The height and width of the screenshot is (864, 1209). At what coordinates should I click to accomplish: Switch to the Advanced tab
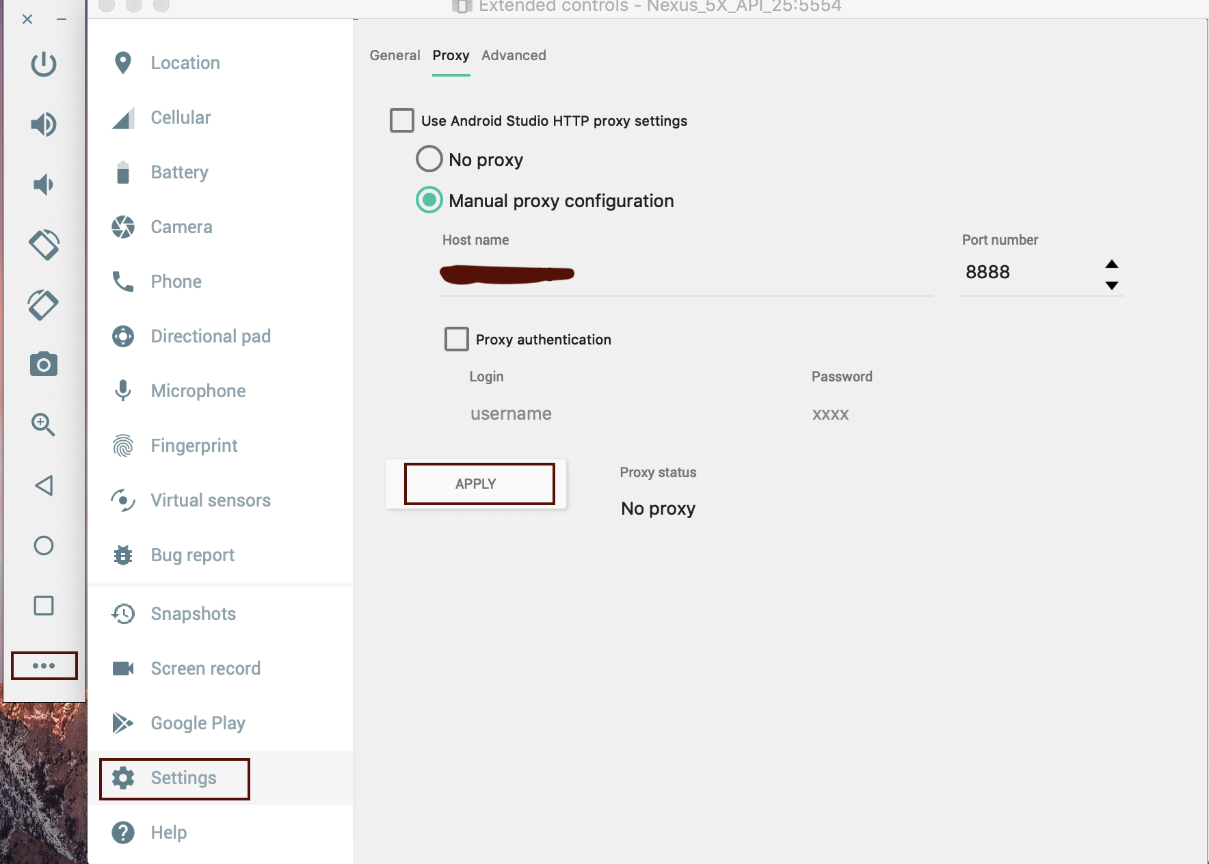(x=514, y=55)
